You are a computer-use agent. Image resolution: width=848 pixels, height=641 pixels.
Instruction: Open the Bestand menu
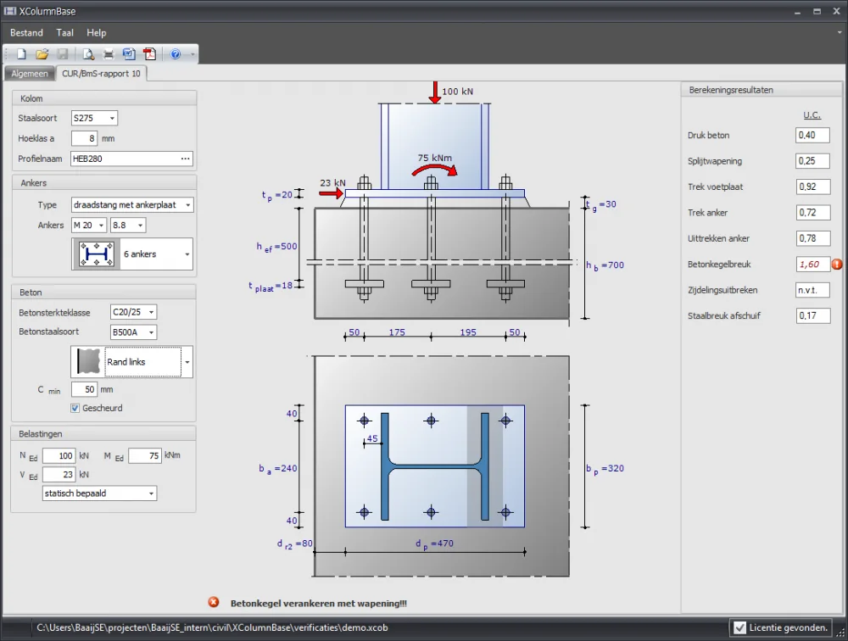coord(26,32)
